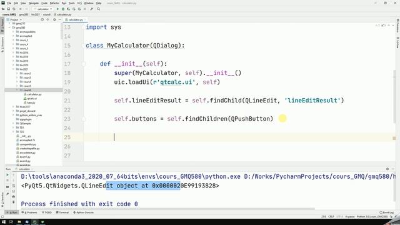
Task: Click the green Run calculator toolbar button
Action: [x=57, y=9]
